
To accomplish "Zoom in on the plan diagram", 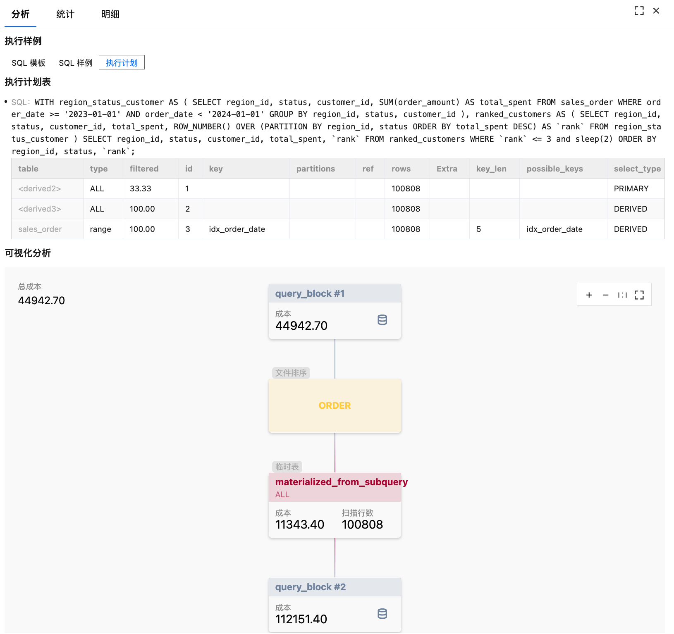I will point(589,295).
